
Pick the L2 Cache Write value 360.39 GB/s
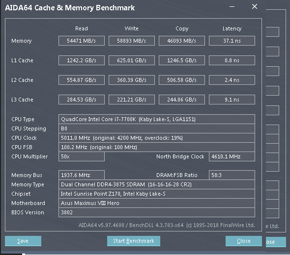tap(132, 80)
